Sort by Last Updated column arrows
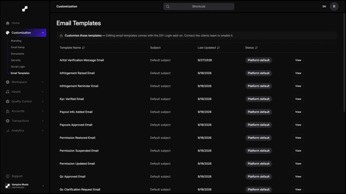346x194 pixels. [x=218, y=48]
